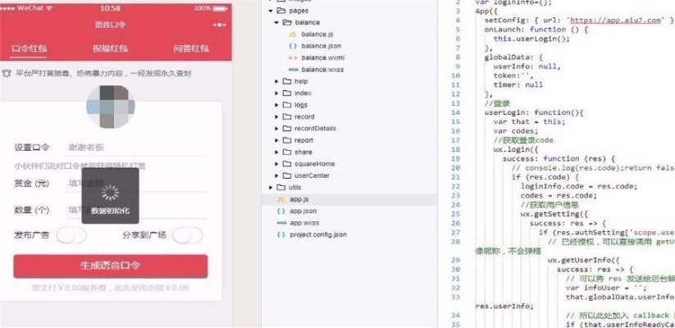Viewport: 675px width, 328px height.
Task: Click the balance.js file icon
Action: click(293, 35)
